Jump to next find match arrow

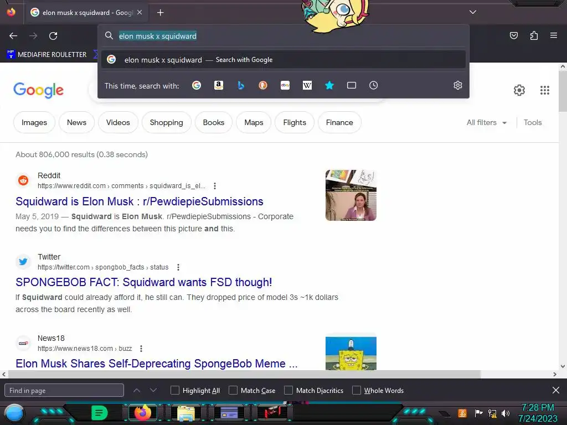click(x=153, y=390)
